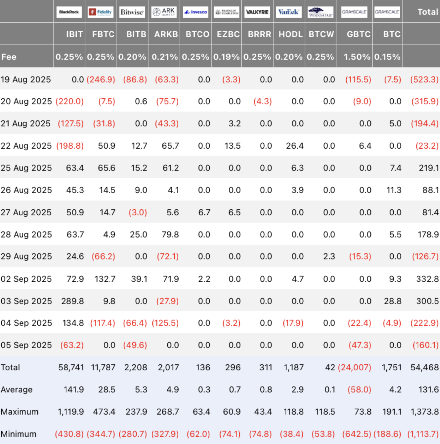
Task: Click the BlackRock logo
Action: point(69,12)
